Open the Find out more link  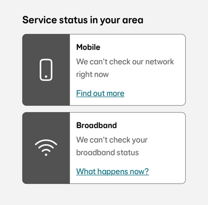[100, 93]
